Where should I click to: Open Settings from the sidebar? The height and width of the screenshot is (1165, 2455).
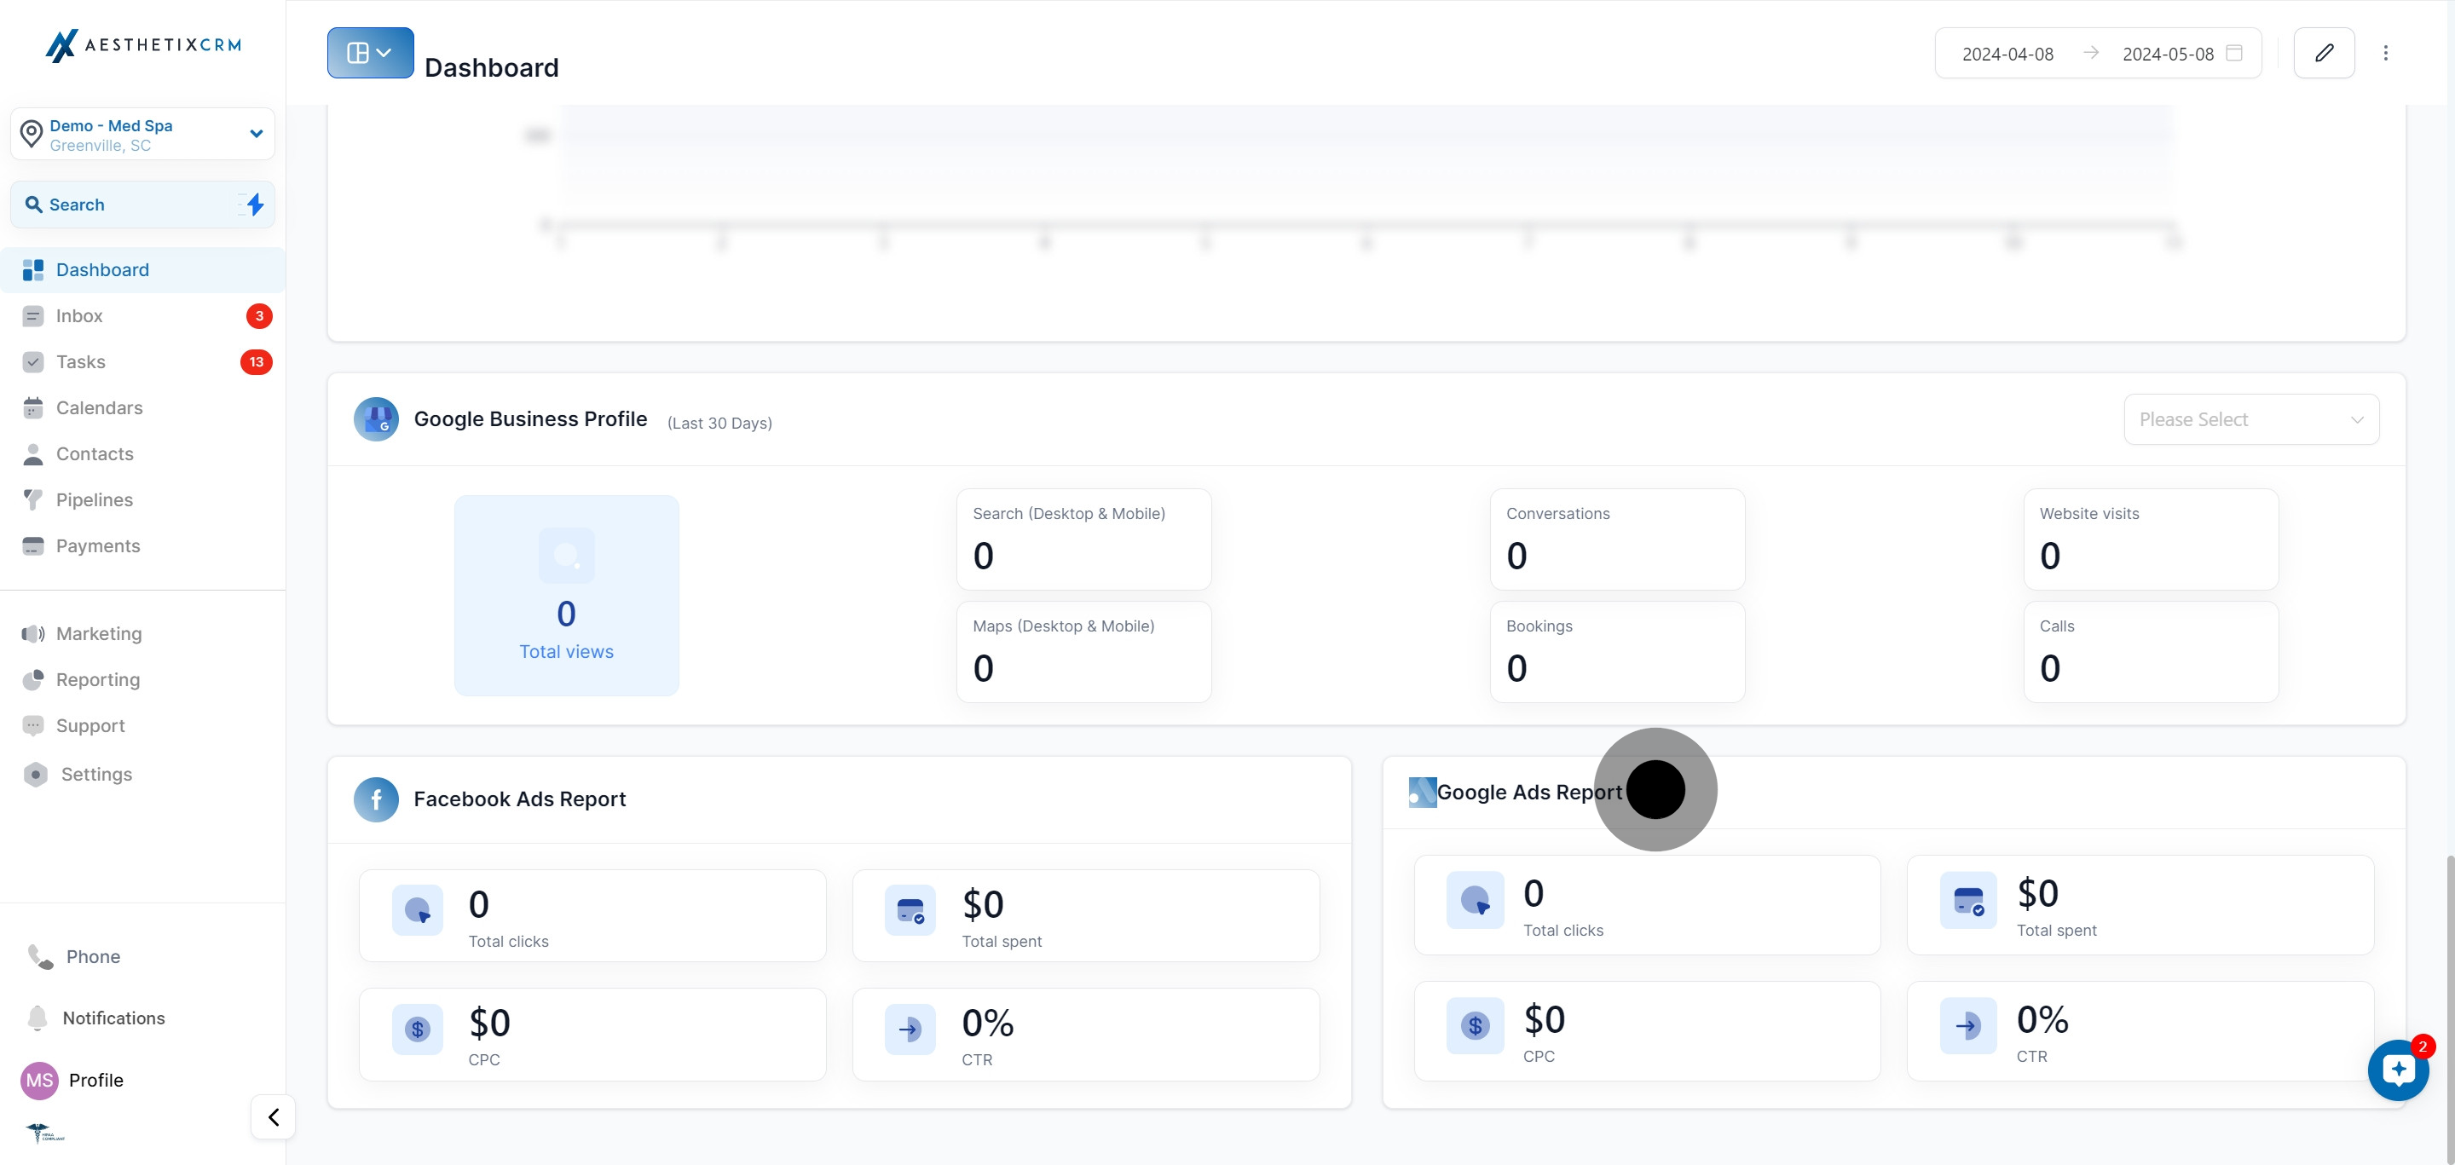[96, 774]
